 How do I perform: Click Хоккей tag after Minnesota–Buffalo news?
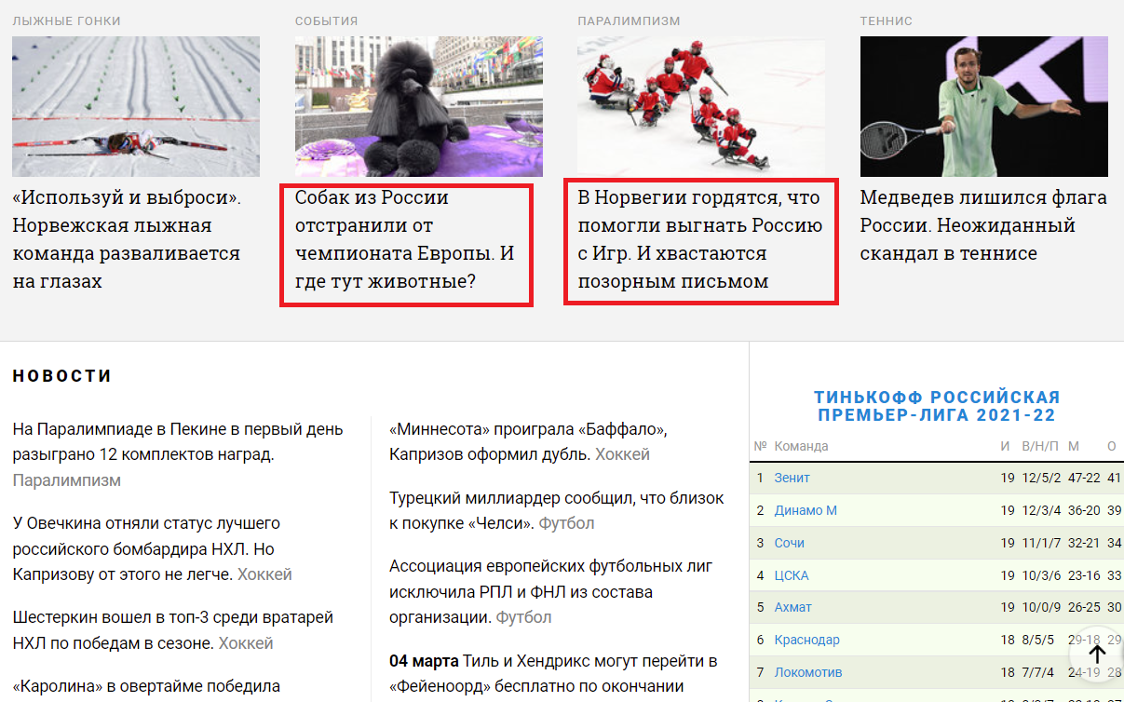coord(622,454)
